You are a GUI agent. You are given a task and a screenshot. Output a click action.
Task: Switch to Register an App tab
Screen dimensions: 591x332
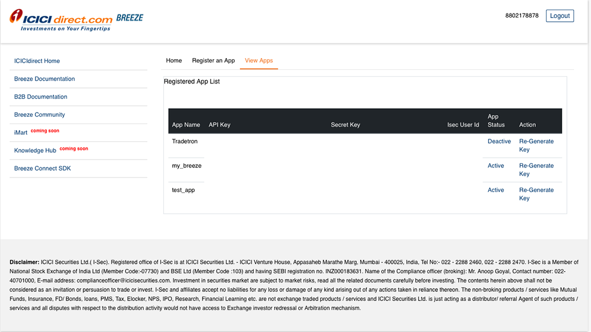[213, 60]
